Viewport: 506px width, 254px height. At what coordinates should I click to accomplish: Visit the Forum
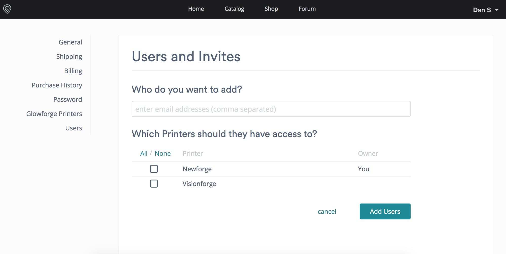(307, 9)
